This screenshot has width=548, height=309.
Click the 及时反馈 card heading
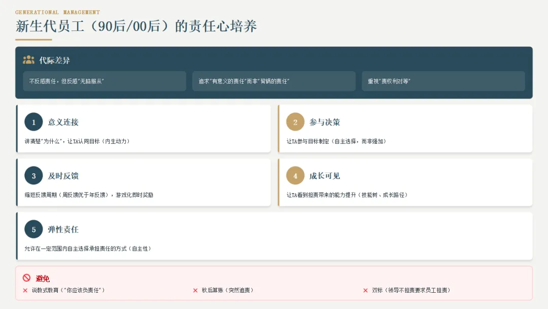click(63, 176)
